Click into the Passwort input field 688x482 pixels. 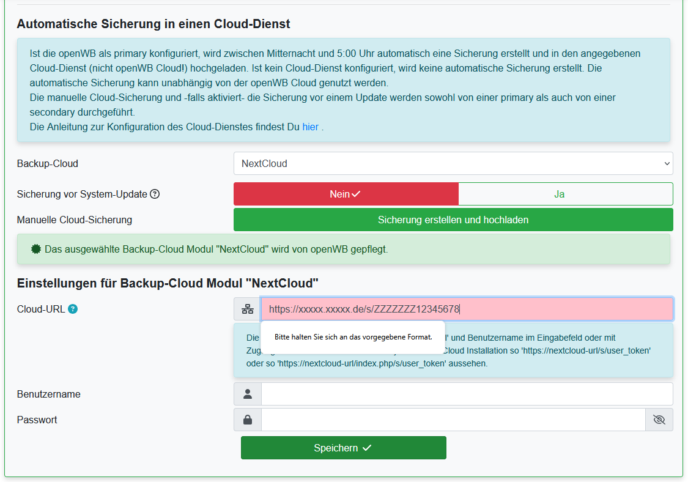pyautogui.click(x=453, y=420)
